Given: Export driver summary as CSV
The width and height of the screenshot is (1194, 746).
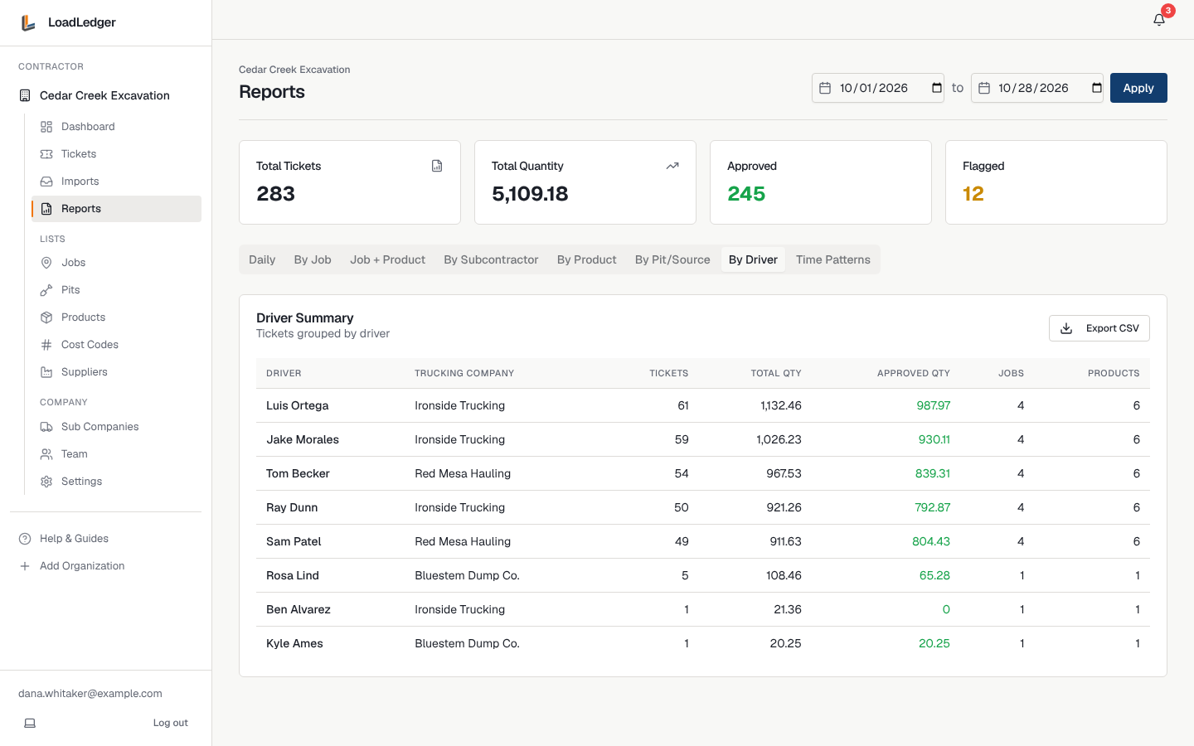Looking at the screenshot, I should pyautogui.click(x=1099, y=328).
